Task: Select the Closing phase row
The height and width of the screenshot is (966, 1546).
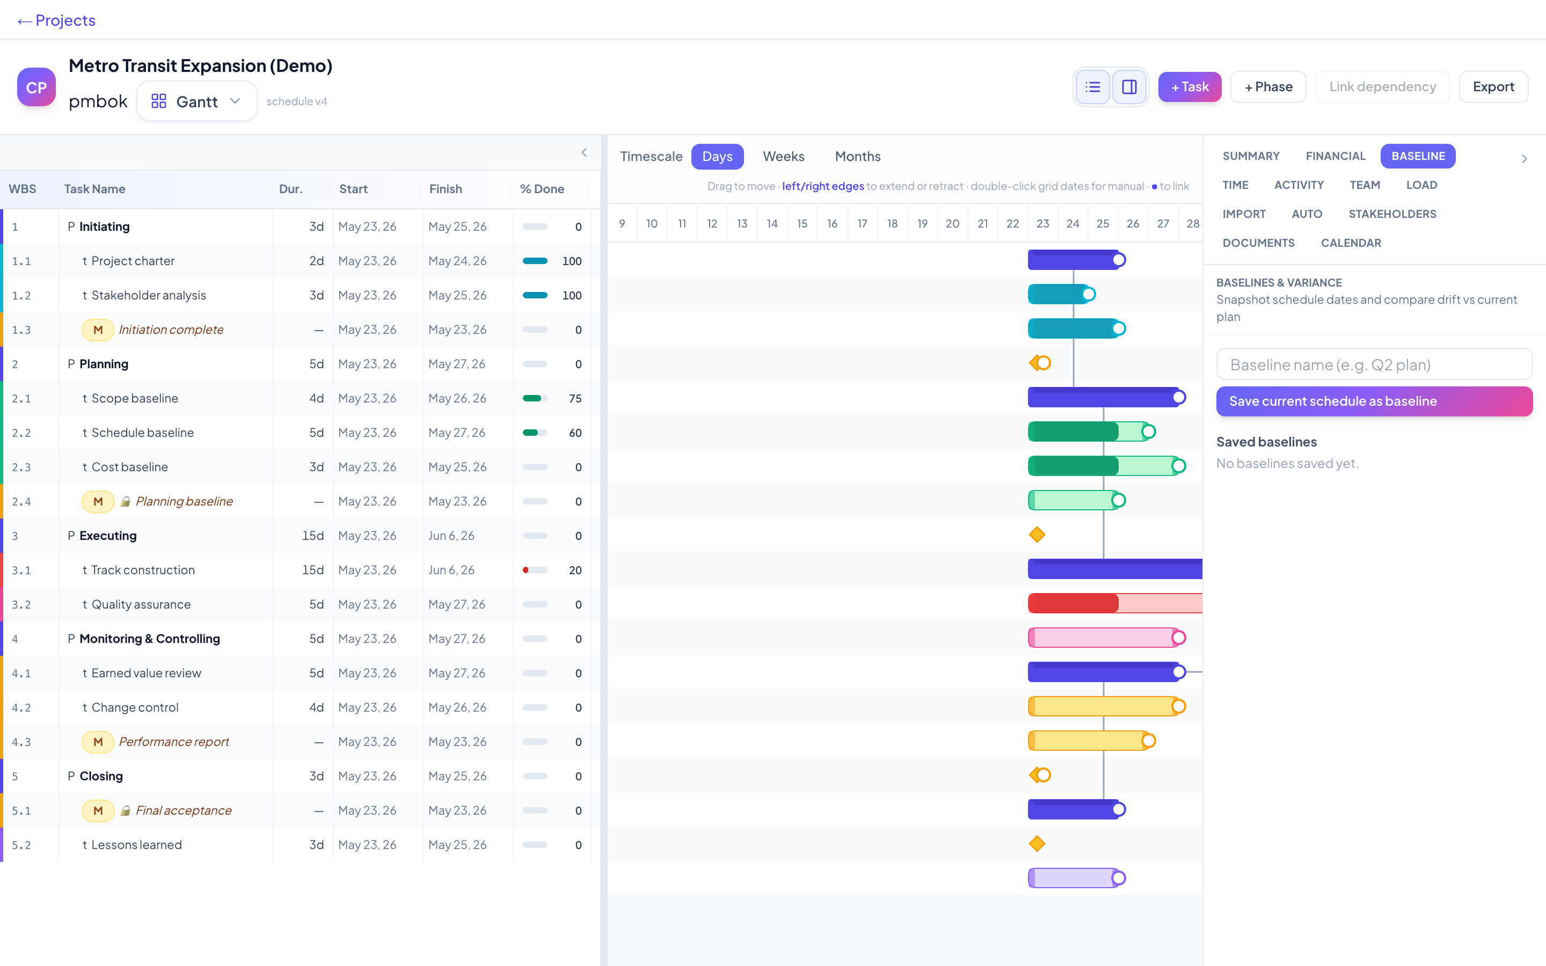Action: (300, 775)
